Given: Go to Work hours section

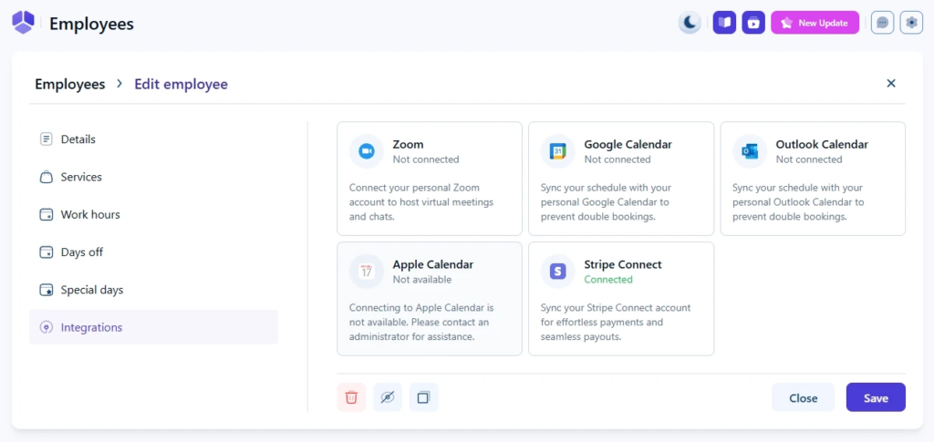Looking at the screenshot, I should tap(90, 214).
